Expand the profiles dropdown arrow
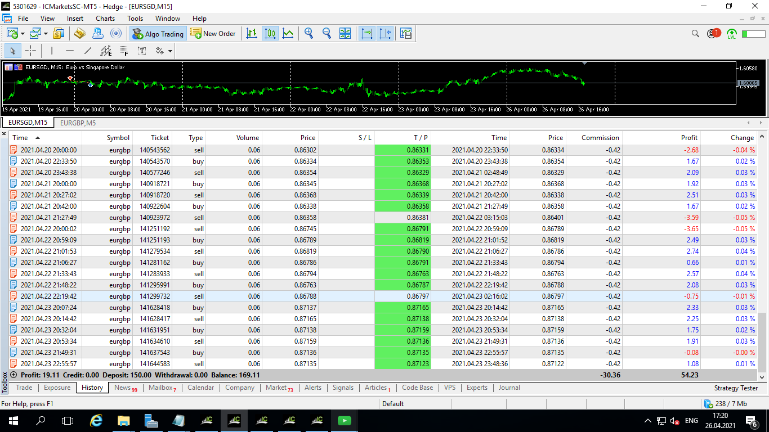The height and width of the screenshot is (432, 769). (46, 34)
